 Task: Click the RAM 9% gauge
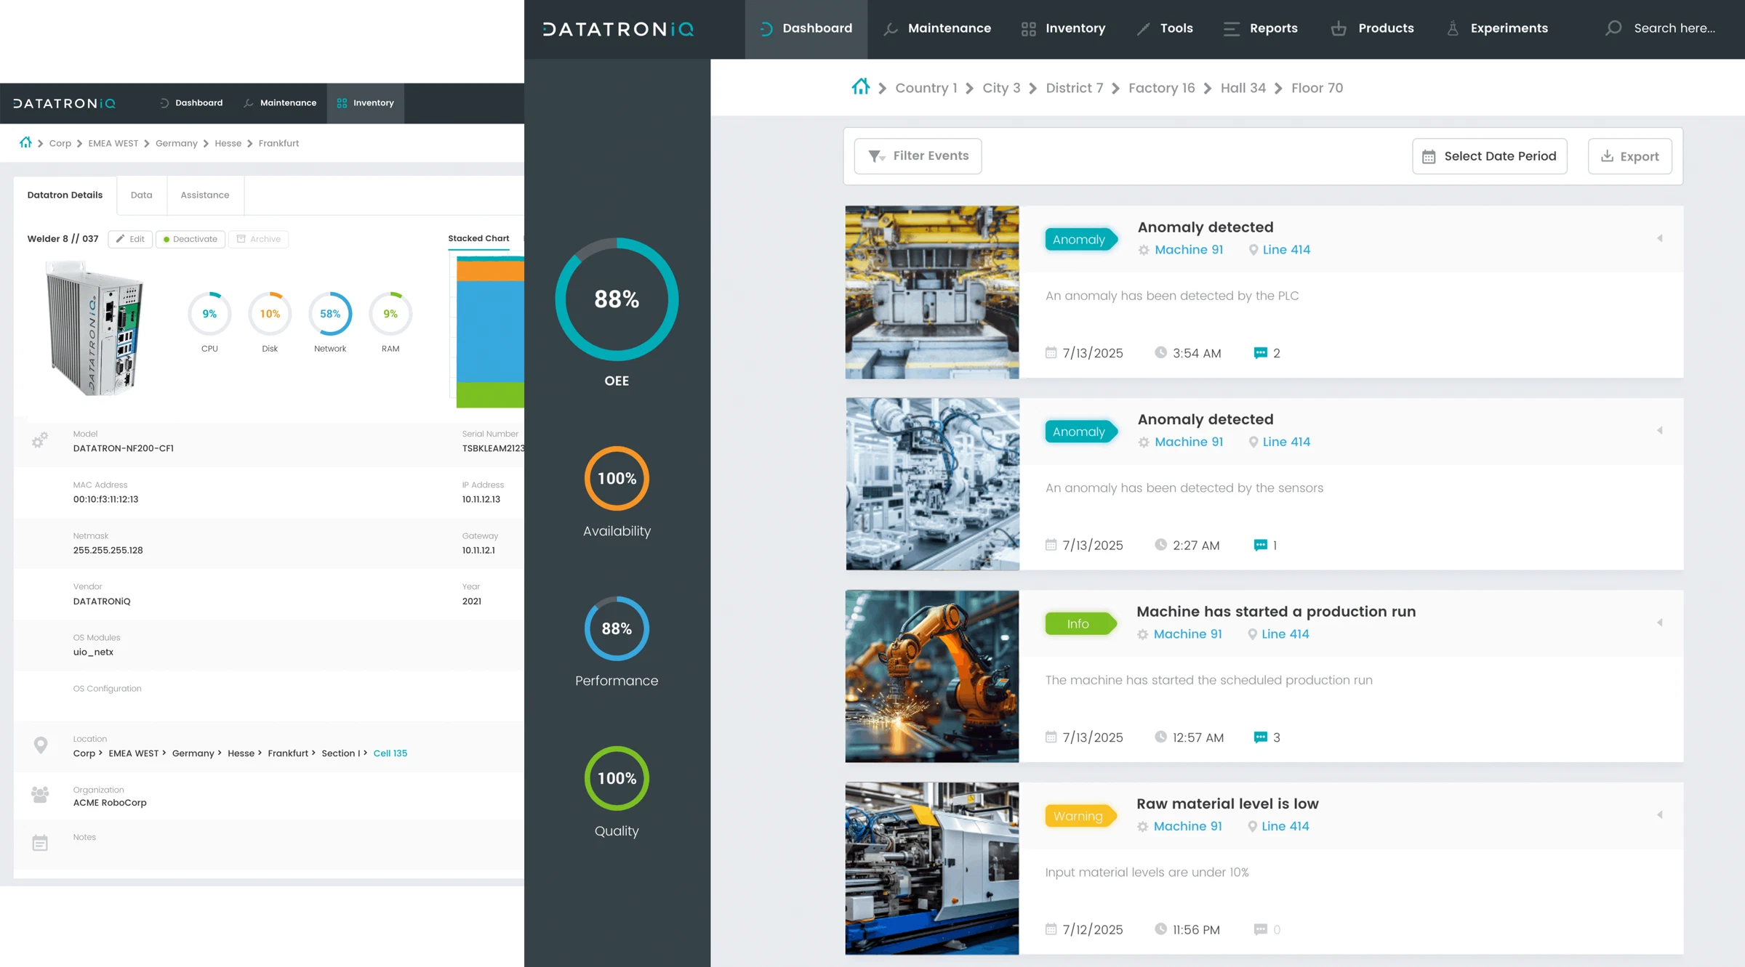(x=390, y=314)
